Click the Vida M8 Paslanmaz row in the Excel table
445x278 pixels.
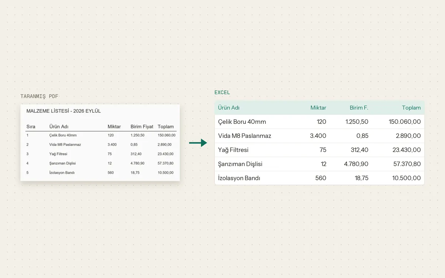(319, 136)
